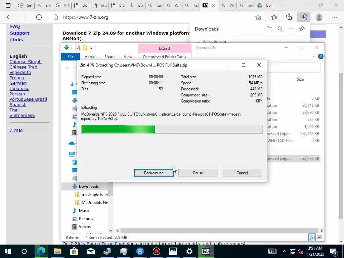Cancel the 7-Zip extraction
The width and height of the screenshot is (344, 258).
[x=242, y=173]
